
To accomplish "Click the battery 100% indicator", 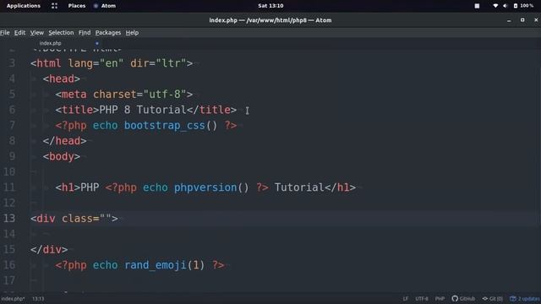I will tap(523, 6).
